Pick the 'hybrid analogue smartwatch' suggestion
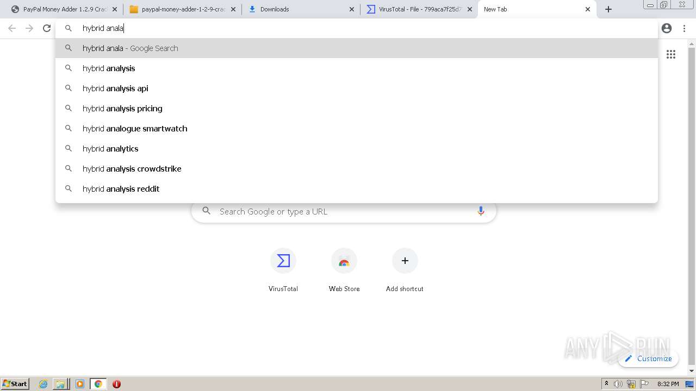Viewport: 696px width, 391px height. [357, 129]
